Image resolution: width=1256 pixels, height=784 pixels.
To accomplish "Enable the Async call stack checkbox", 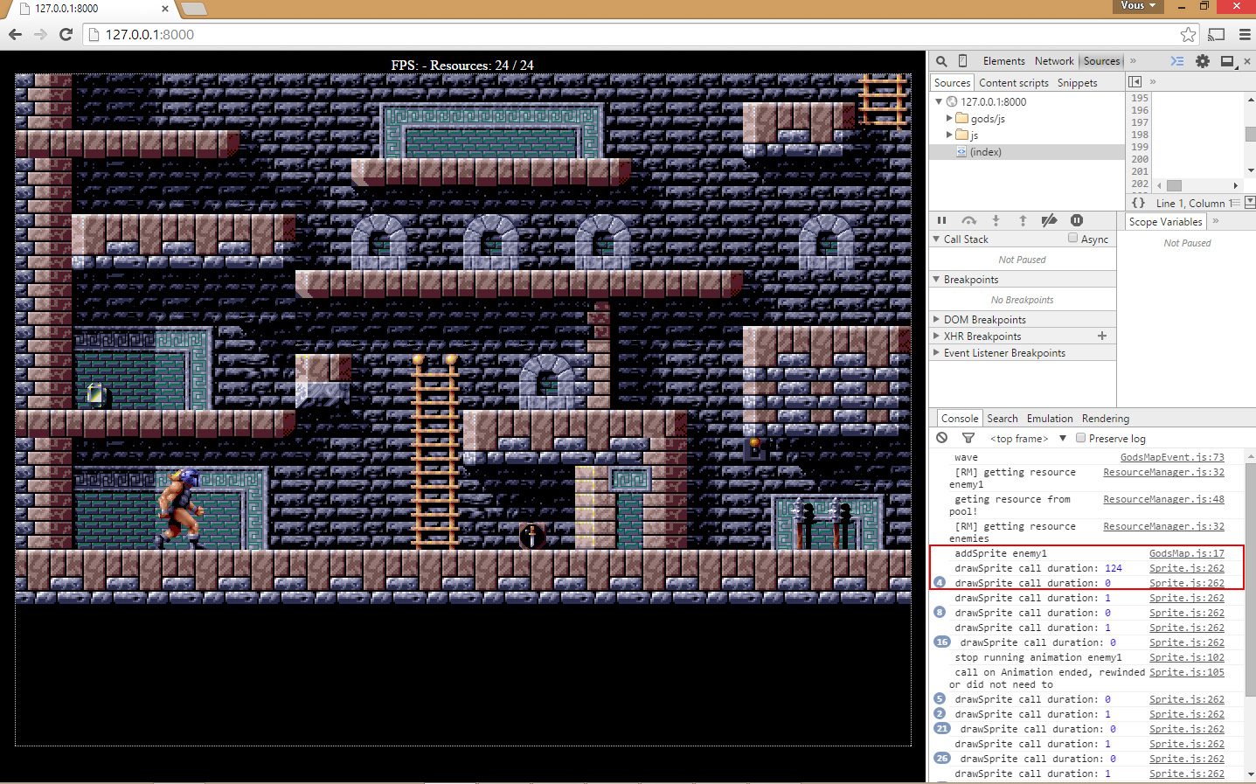I will [1072, 238].
